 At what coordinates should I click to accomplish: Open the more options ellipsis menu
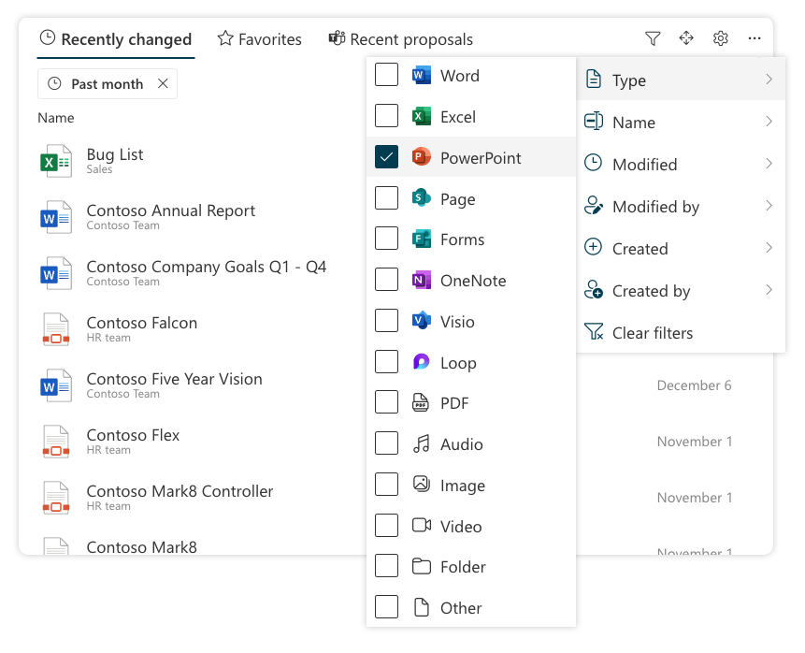(755, 38)
